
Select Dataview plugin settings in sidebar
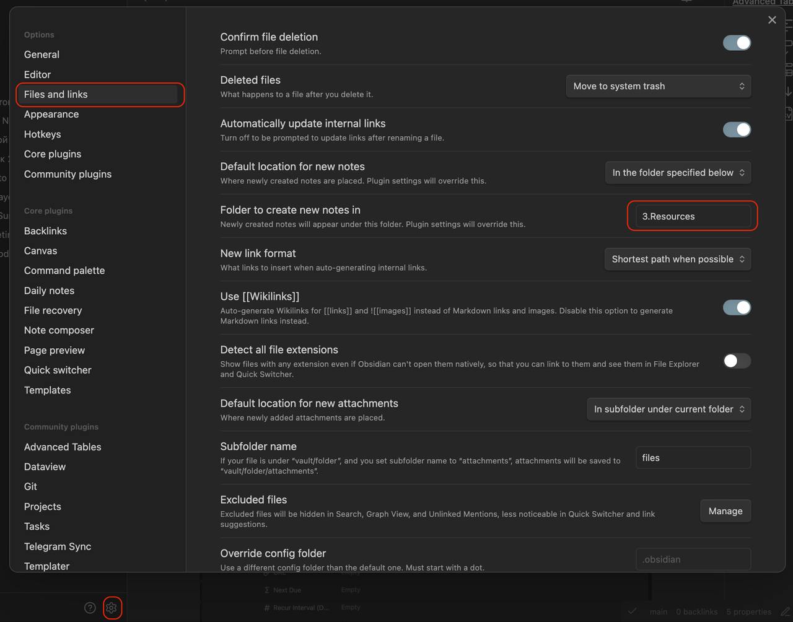[45, 466]
